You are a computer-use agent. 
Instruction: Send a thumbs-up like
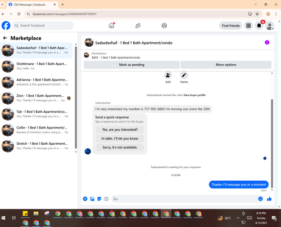[269, 199]
